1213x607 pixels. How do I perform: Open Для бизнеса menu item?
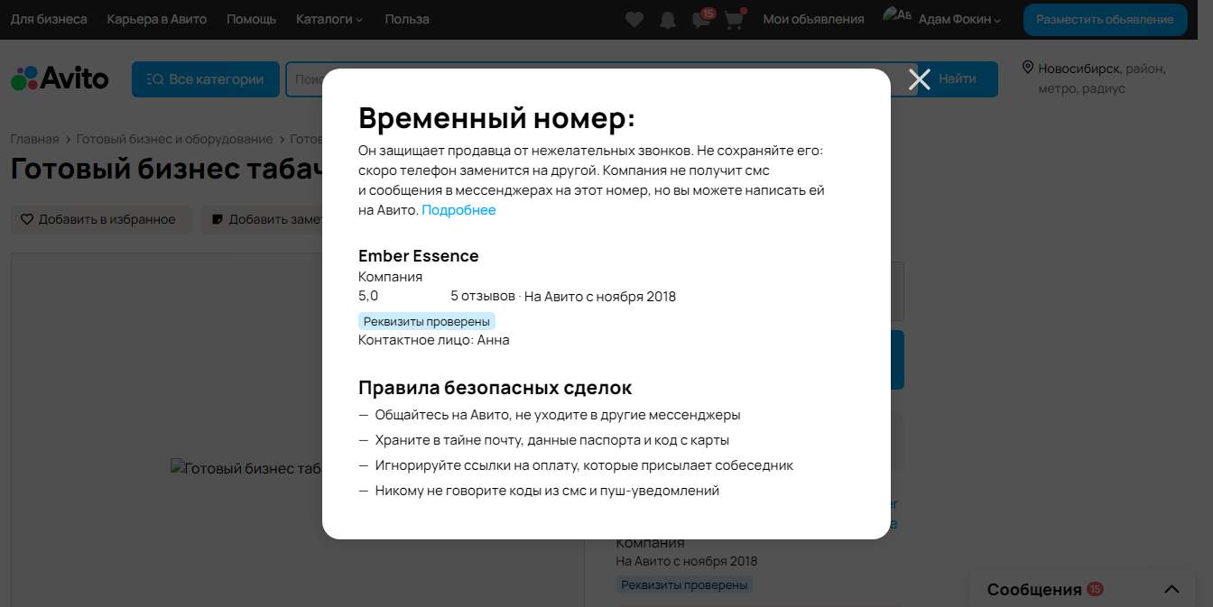(x=49, y=19)
